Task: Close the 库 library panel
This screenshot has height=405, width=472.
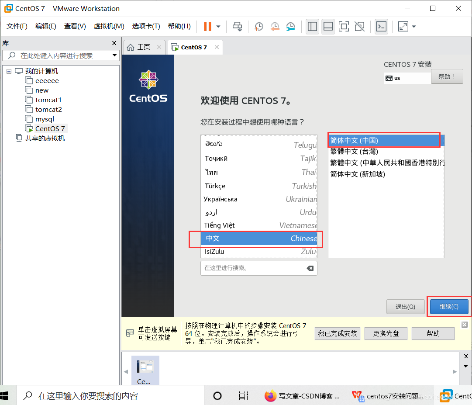Action: click(x=114, y=43)
